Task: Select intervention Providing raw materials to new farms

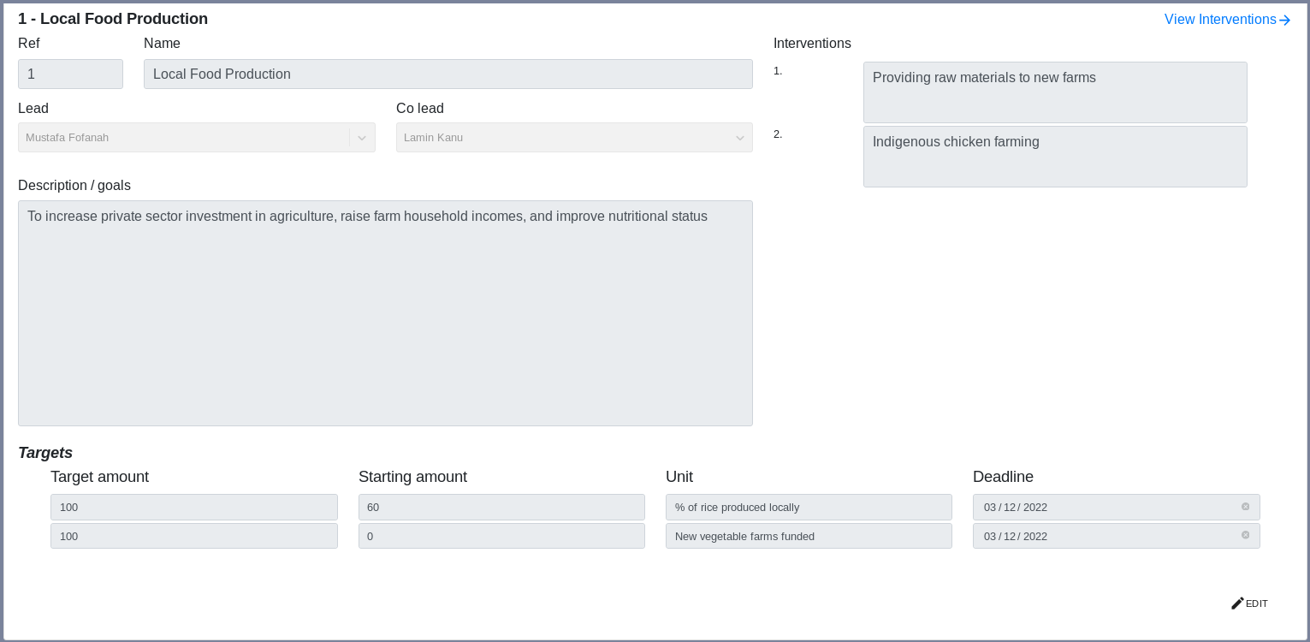Action: (x=1055, y=92)
